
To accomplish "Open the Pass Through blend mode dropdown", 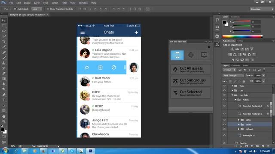I will pos(233,76).
